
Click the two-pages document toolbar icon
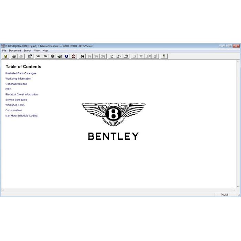(126, 56)
